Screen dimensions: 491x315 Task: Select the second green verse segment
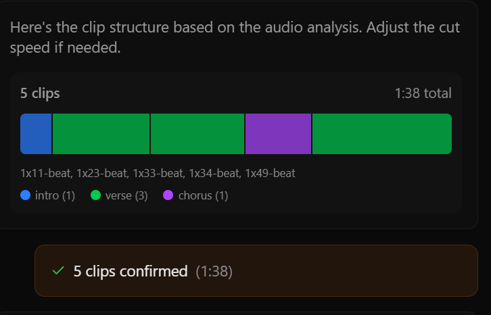point(197,134)
